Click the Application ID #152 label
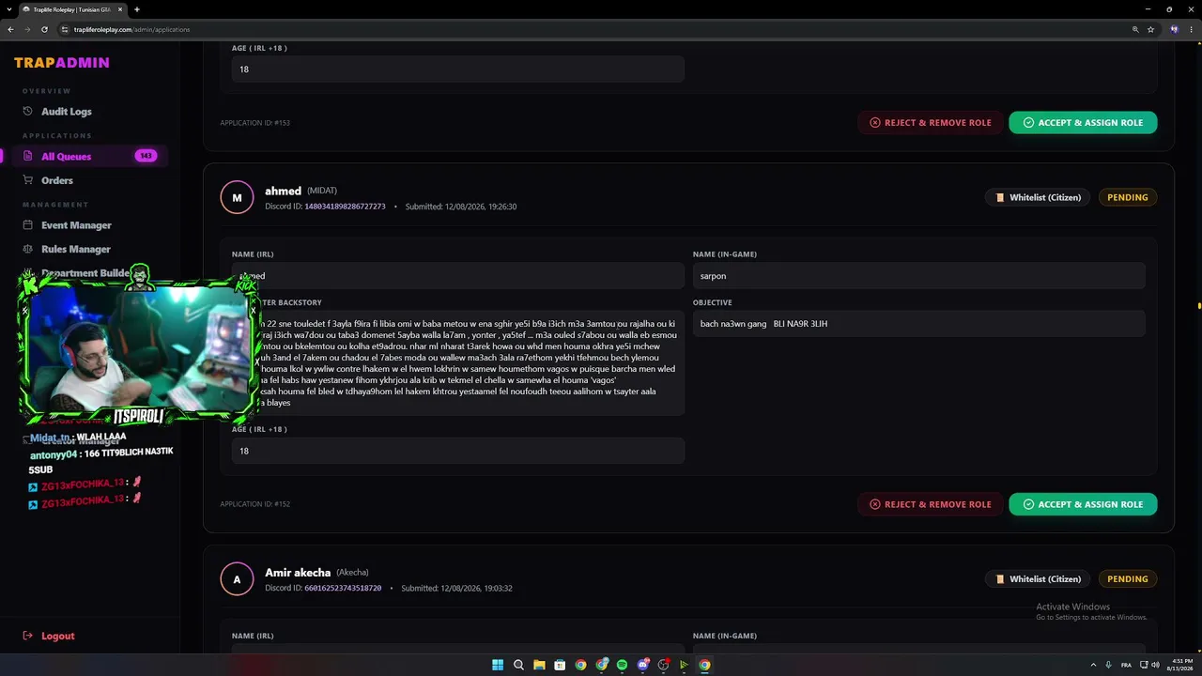Image resolution: width=1202 pixels, height=676 pixels. [254, 504]
